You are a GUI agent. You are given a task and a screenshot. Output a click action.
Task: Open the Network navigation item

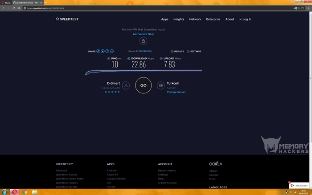(195, 19)
